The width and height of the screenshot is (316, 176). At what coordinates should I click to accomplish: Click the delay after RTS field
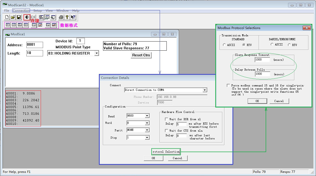click(x=182, y=124)
